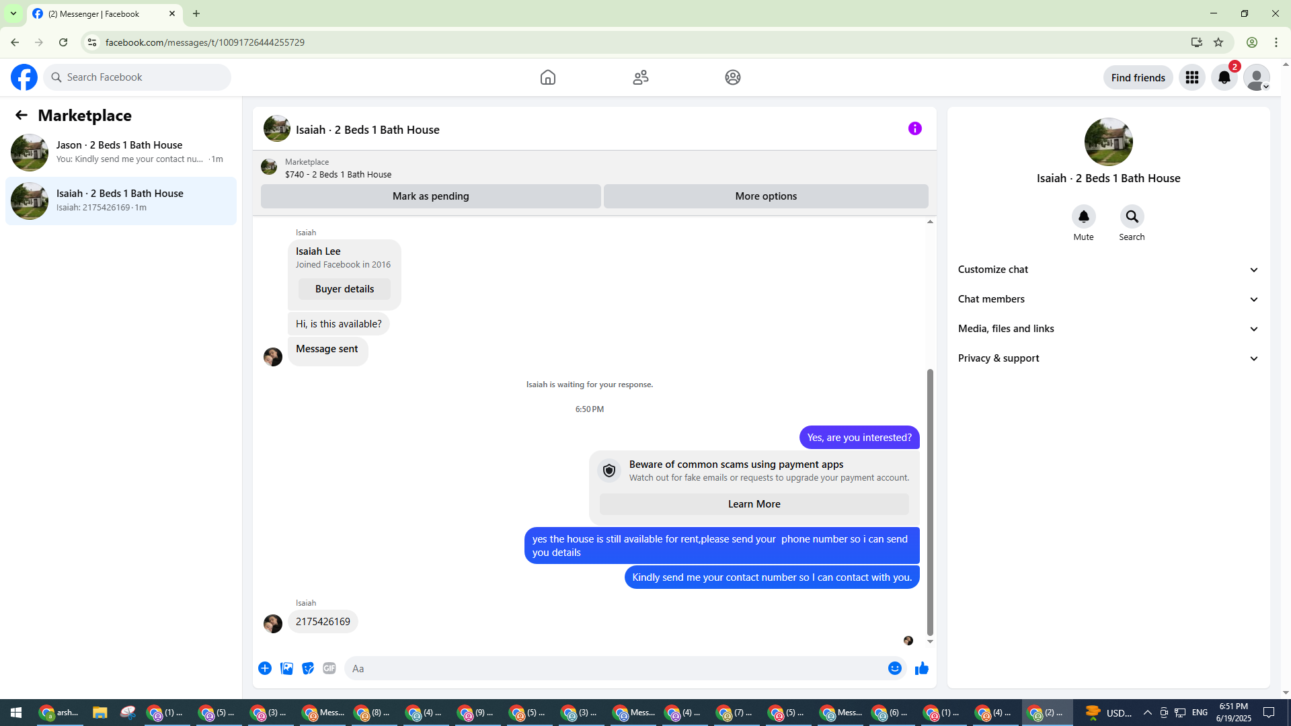
Task: Click the taskbar clock and date
Action: (x=1234, y=713)
